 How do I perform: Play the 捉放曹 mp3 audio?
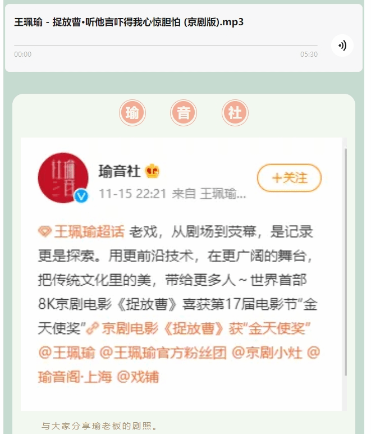(342, 45)
